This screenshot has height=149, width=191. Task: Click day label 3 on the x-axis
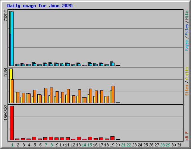(24, 145)
